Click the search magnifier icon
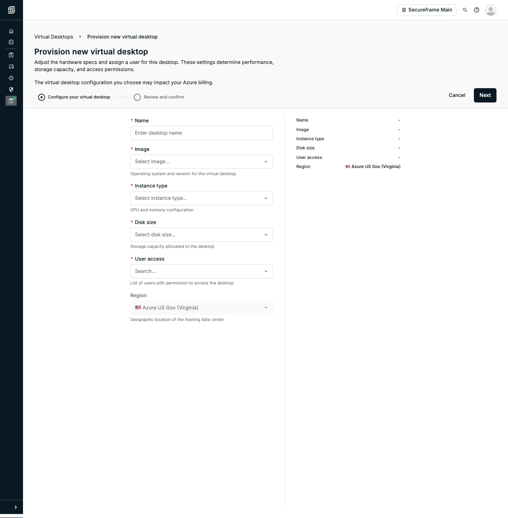Viewport: 508px width, 518px height. point(465,10)
